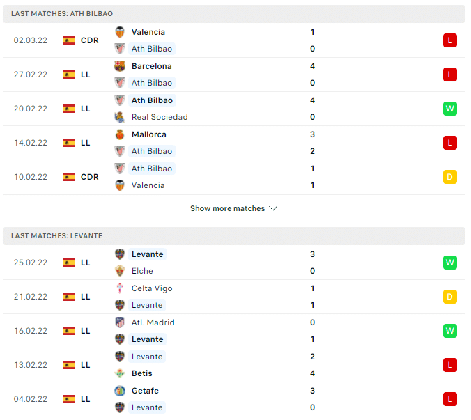Open the Show more matches link

228,209
